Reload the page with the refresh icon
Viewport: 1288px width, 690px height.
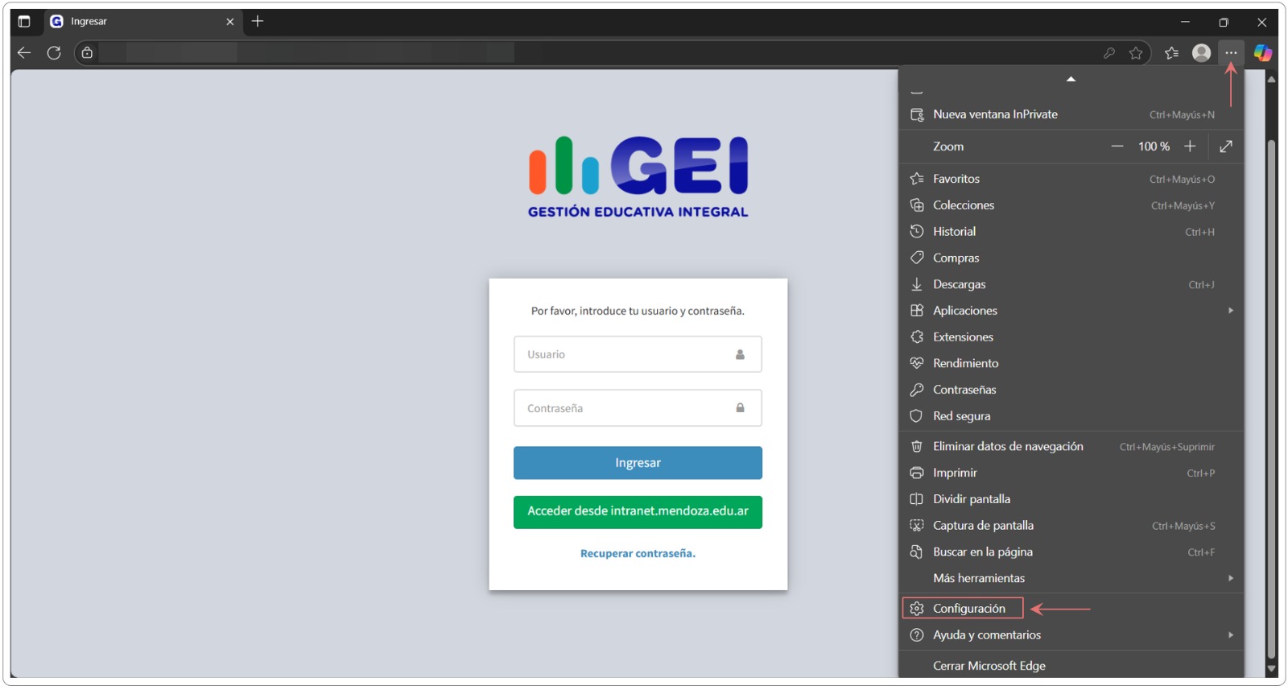pyautogui.click(x=54, y=53)
